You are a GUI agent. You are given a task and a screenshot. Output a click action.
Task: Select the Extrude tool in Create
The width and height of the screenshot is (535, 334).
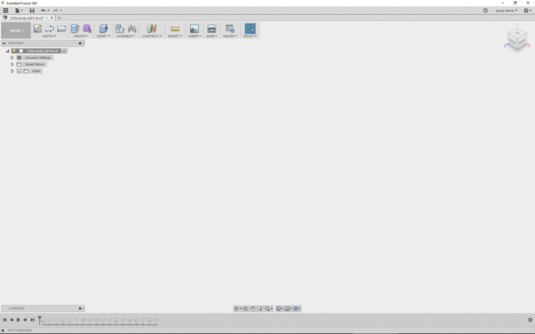(x=75, y=28)
